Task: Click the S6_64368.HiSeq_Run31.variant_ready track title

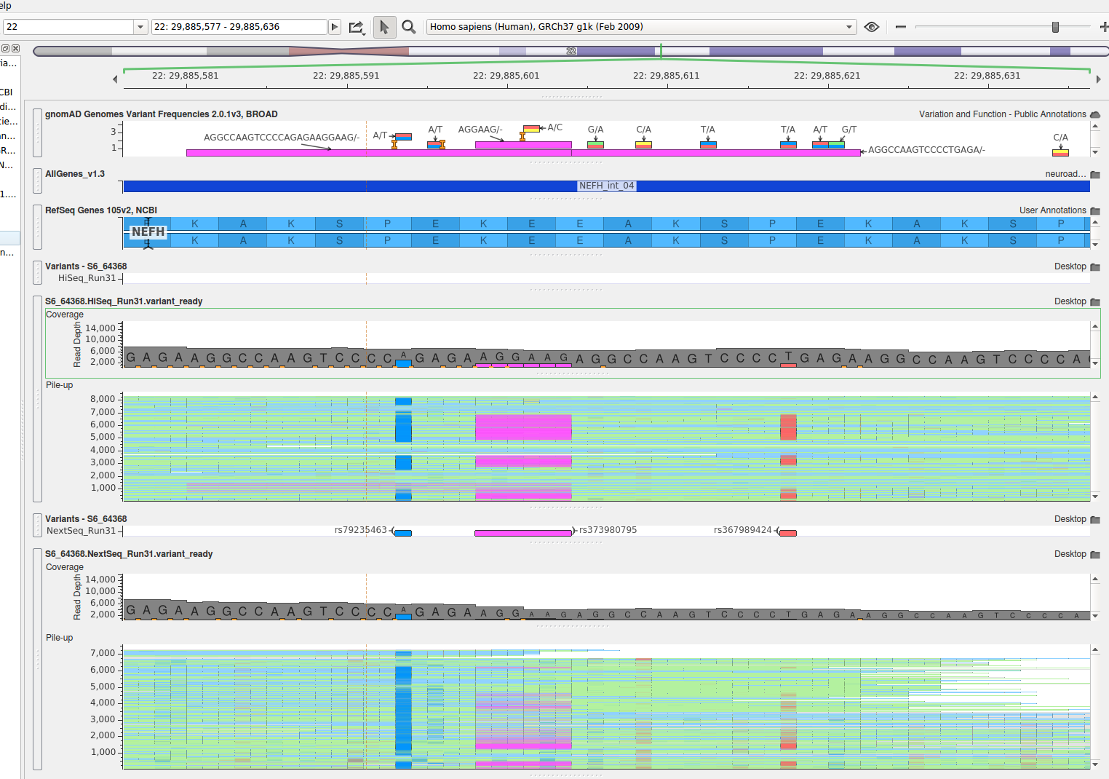Action: pos(124,301)
